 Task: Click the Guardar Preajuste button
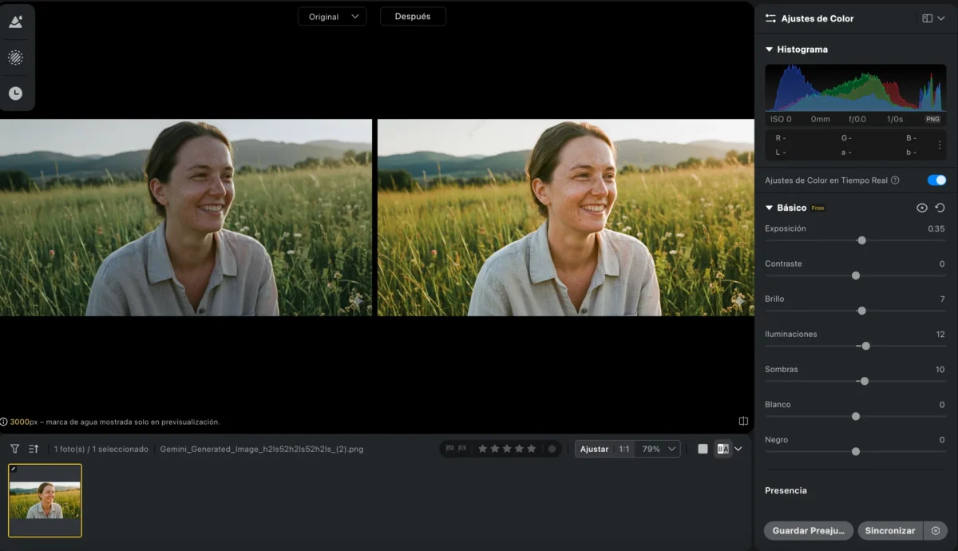(x=809, y=531)
